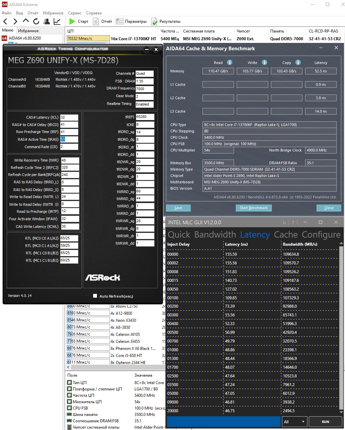Toggle the Auto Refresh(sec) checkbox
The height and width of the screenshot is (430, 345).
click(95, 296)
